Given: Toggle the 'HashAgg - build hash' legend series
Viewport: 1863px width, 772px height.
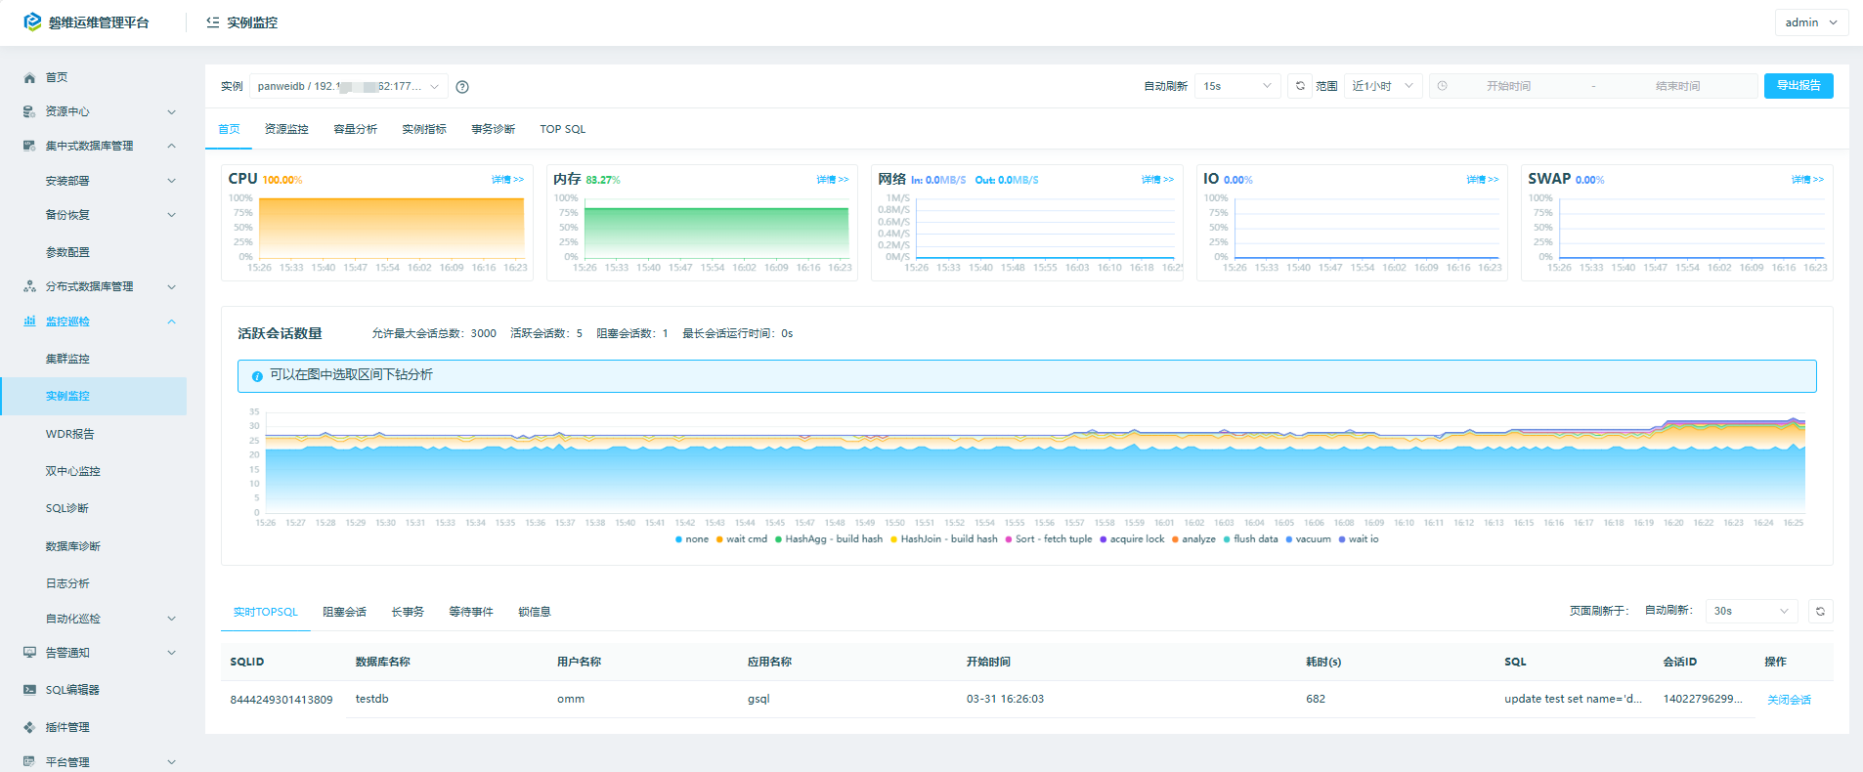Looking at the screenshot, I should tap(829, 539).
